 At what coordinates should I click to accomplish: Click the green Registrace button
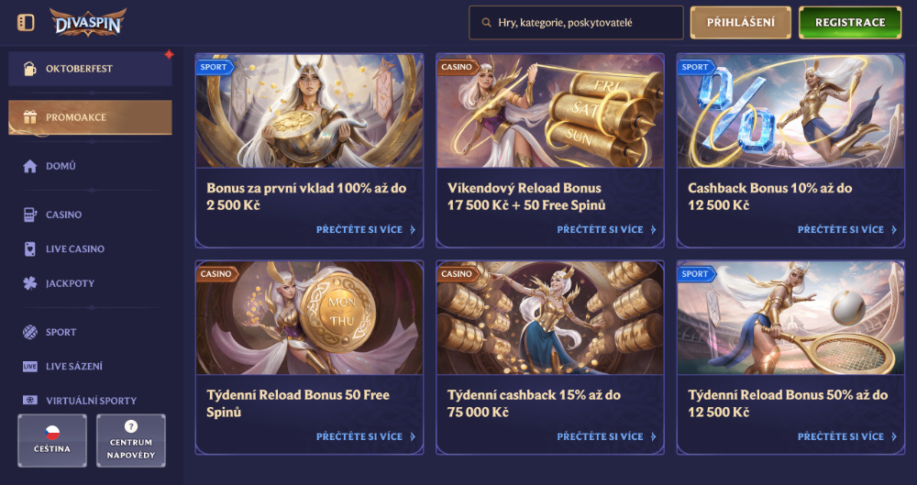point(850,22)
